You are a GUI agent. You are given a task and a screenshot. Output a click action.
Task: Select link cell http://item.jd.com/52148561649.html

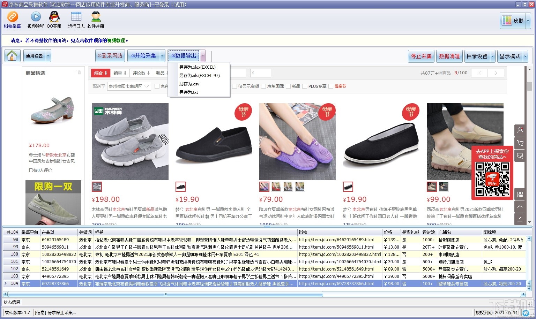tap(340, 269)
